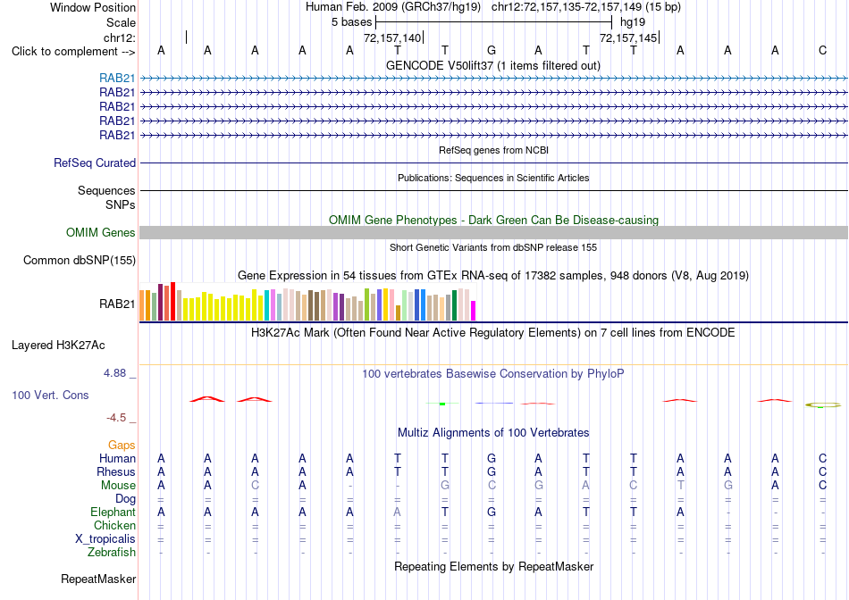
Task: Click the coordinates 'chr12:72,157,135-72,157,149 (15 bp)'
Action: 586,7
